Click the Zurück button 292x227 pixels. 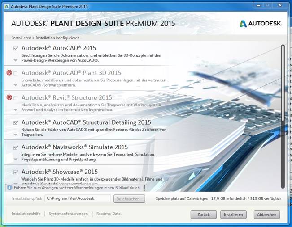pos(204,214)
